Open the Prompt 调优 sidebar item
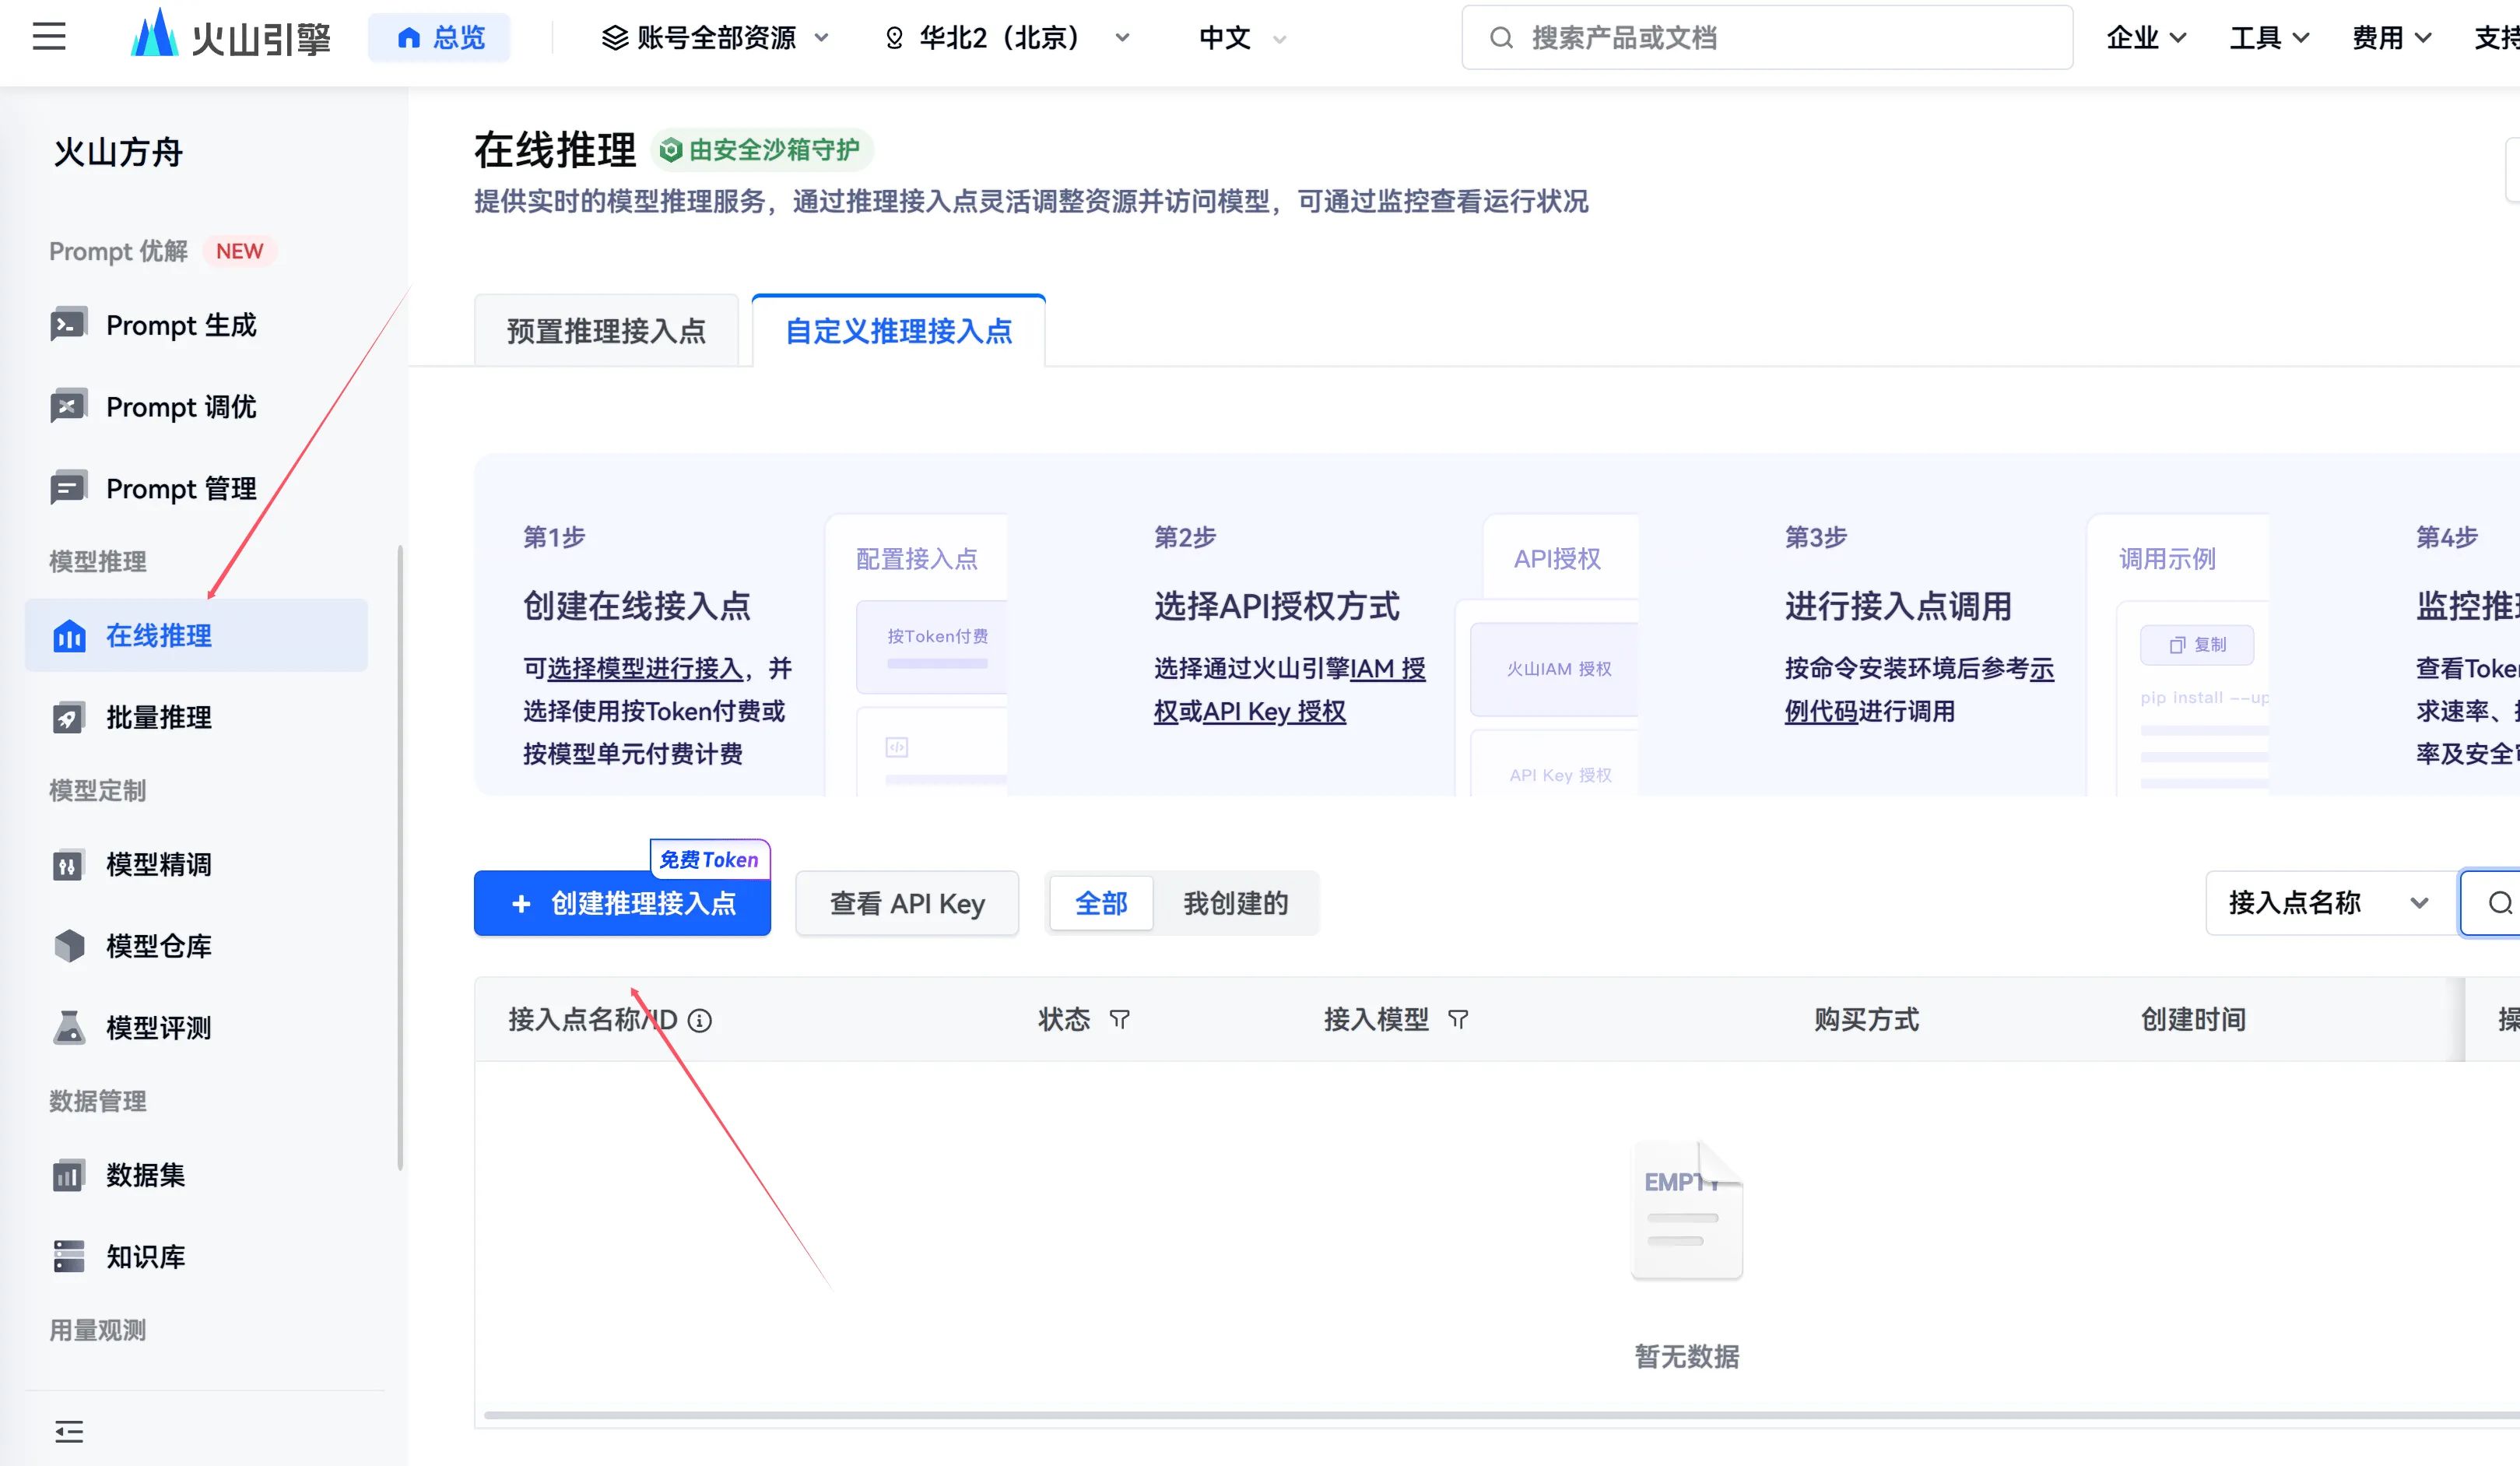 click(x=196, y=407)
